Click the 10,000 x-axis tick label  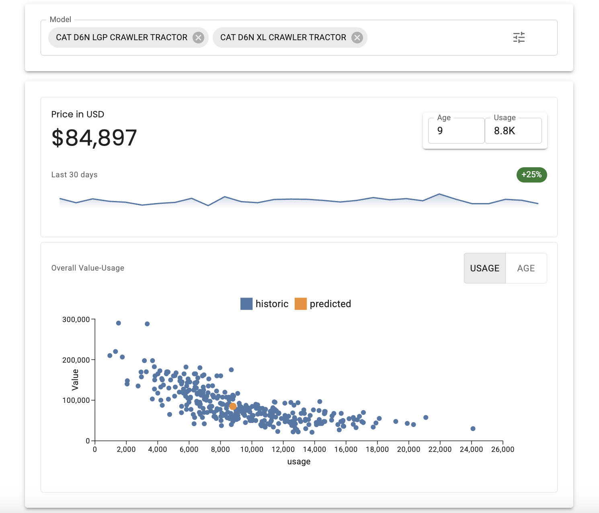click(252, 449)
